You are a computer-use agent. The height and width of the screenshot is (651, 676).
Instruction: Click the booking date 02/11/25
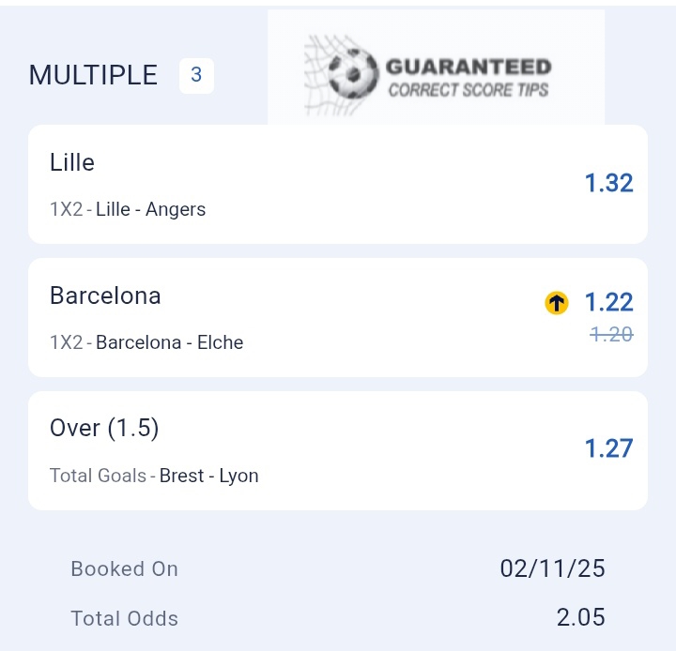pyautogui.click(x=552, y=568)
